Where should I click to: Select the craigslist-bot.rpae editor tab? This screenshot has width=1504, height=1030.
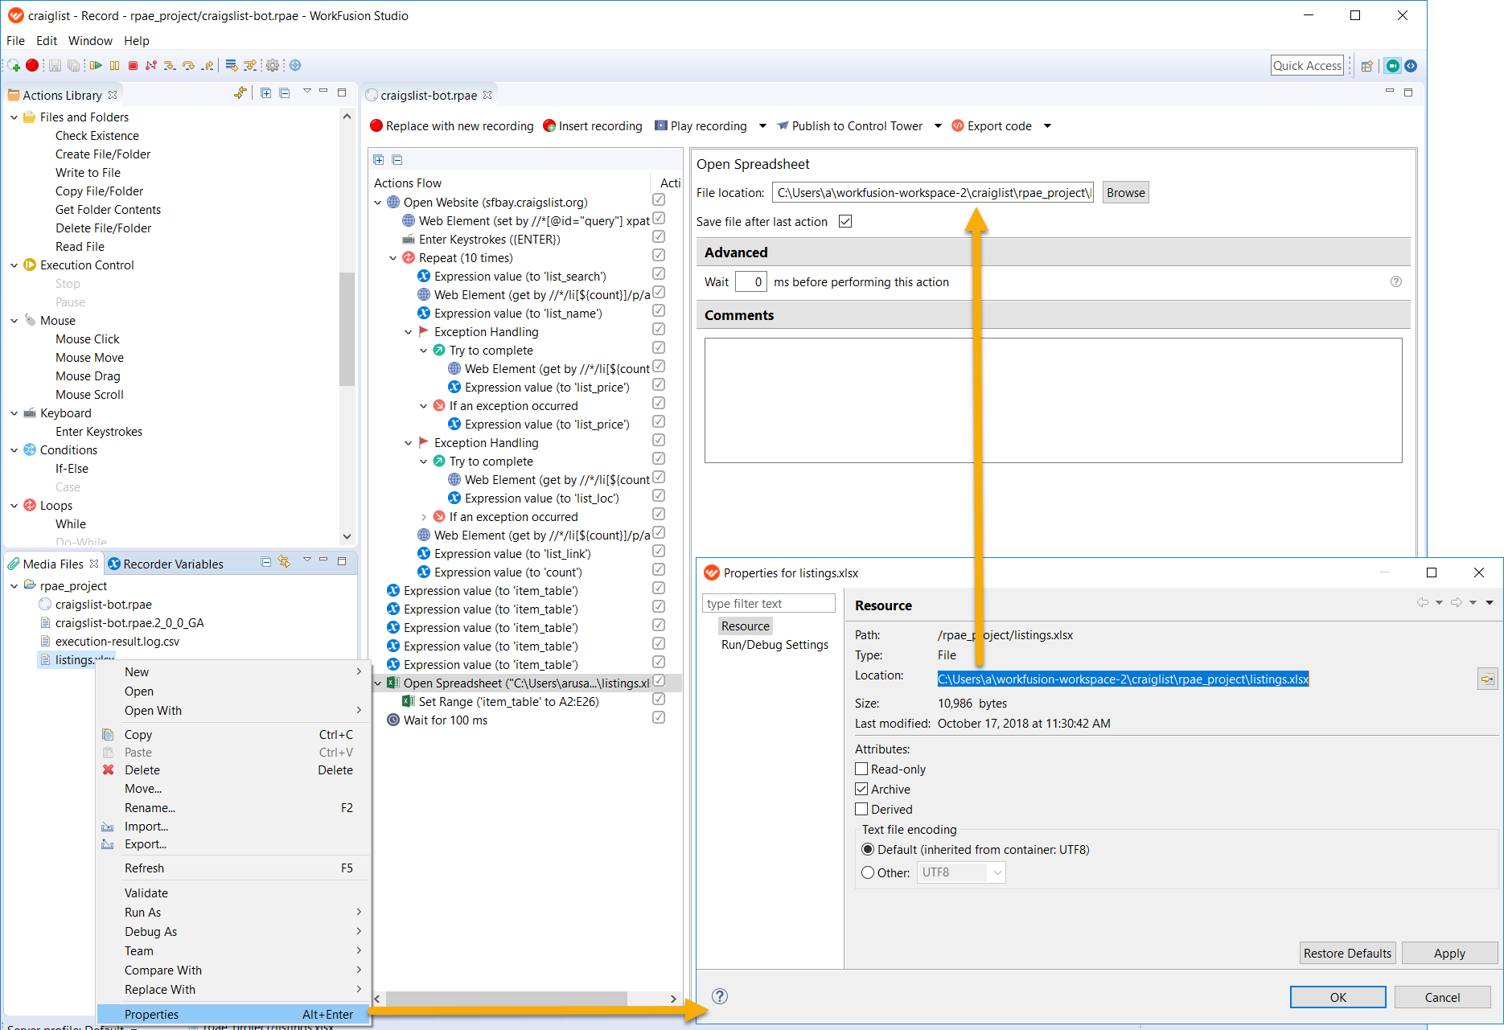point(429,95)
